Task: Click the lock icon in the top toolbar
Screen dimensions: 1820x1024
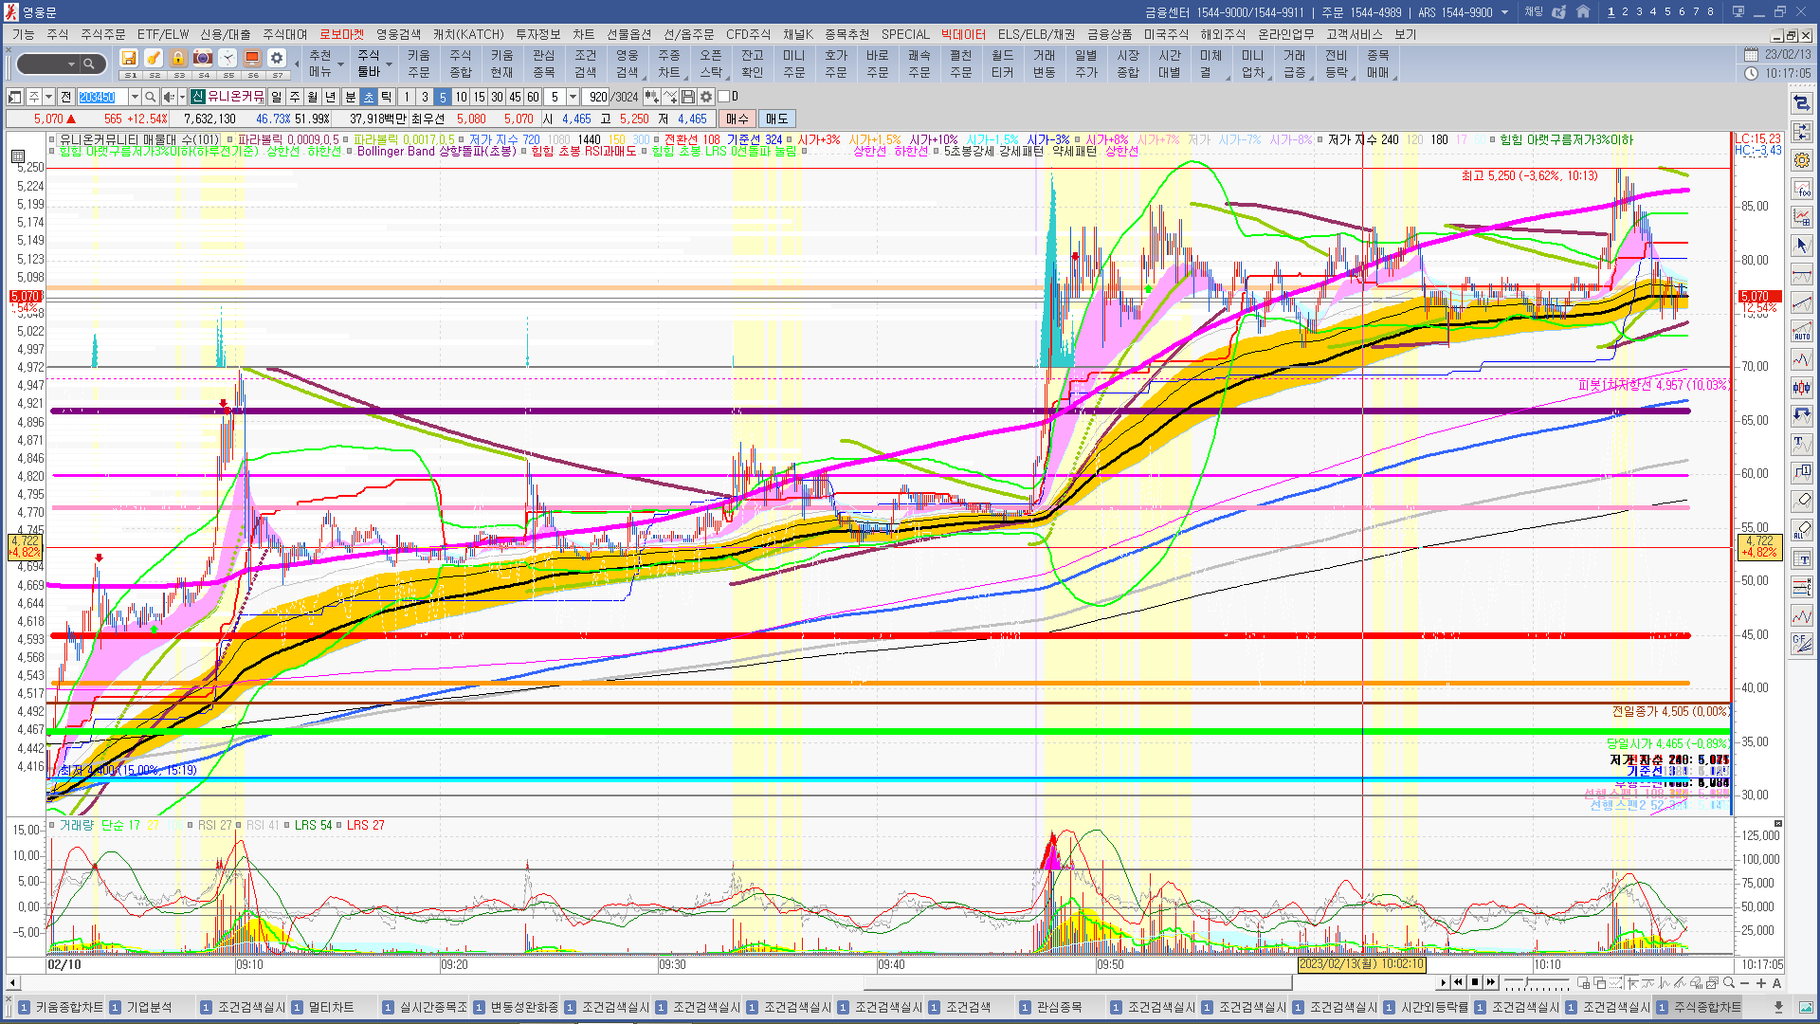Action: coord(178,59)
